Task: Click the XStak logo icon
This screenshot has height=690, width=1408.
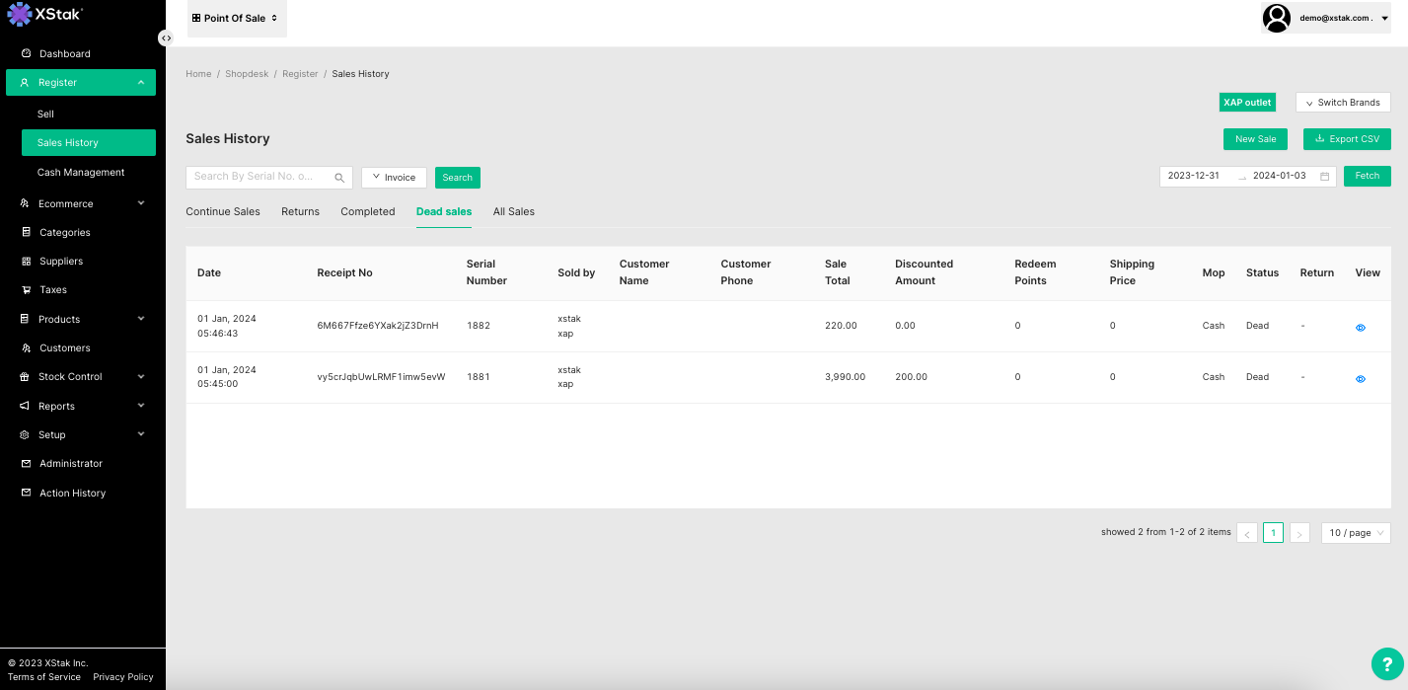Action: click(20, 14)
